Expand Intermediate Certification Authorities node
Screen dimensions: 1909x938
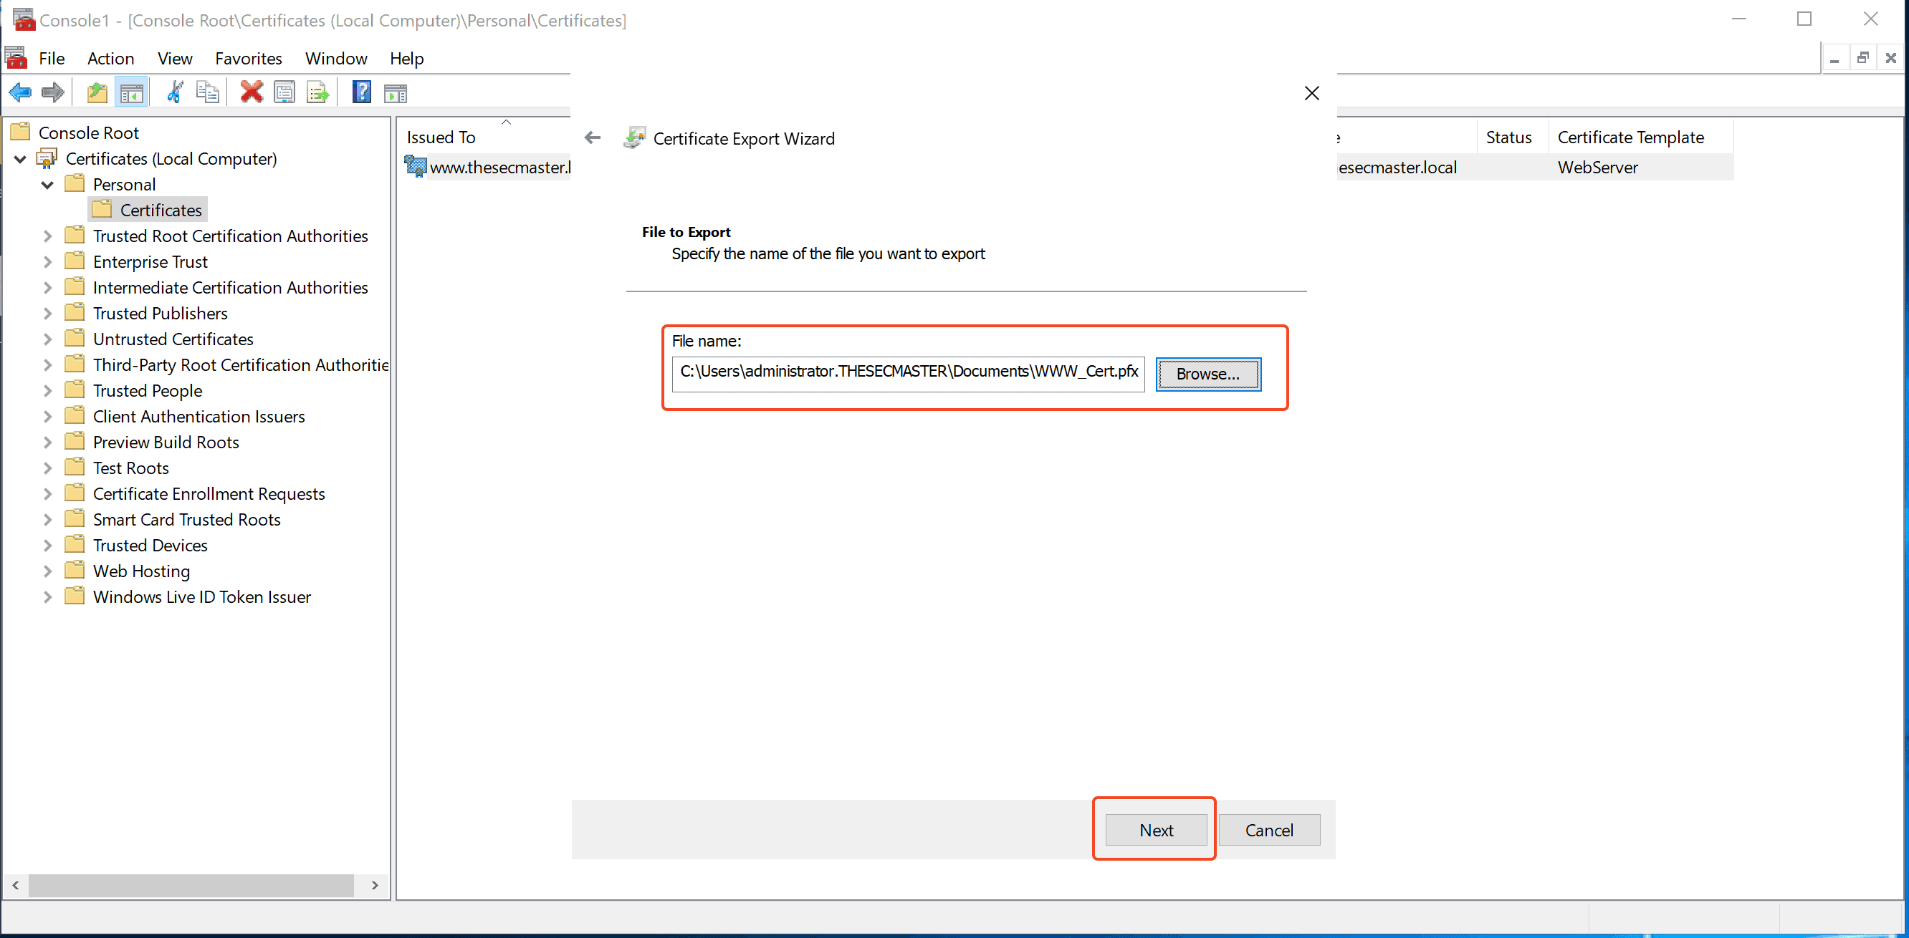pyautogui.click(x=47, y=287)
